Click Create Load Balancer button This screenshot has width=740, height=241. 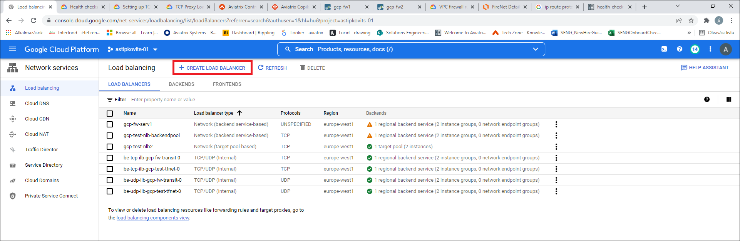pyautogui.click(x=212, y=68)
